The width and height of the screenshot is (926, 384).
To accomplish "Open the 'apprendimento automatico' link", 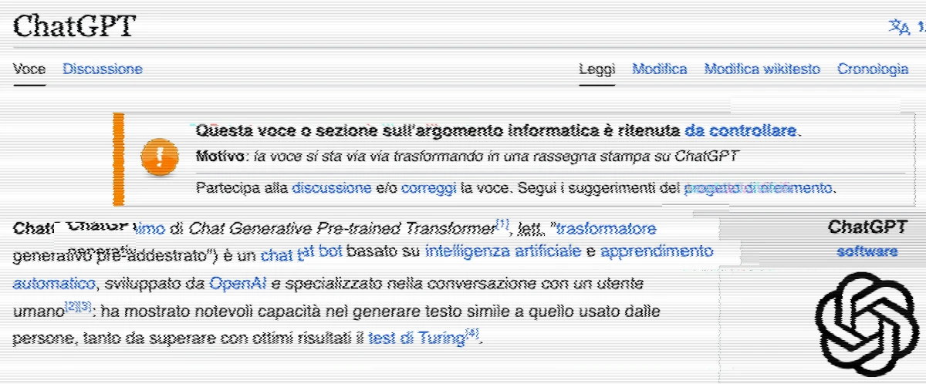I will [x=657, y=251].
